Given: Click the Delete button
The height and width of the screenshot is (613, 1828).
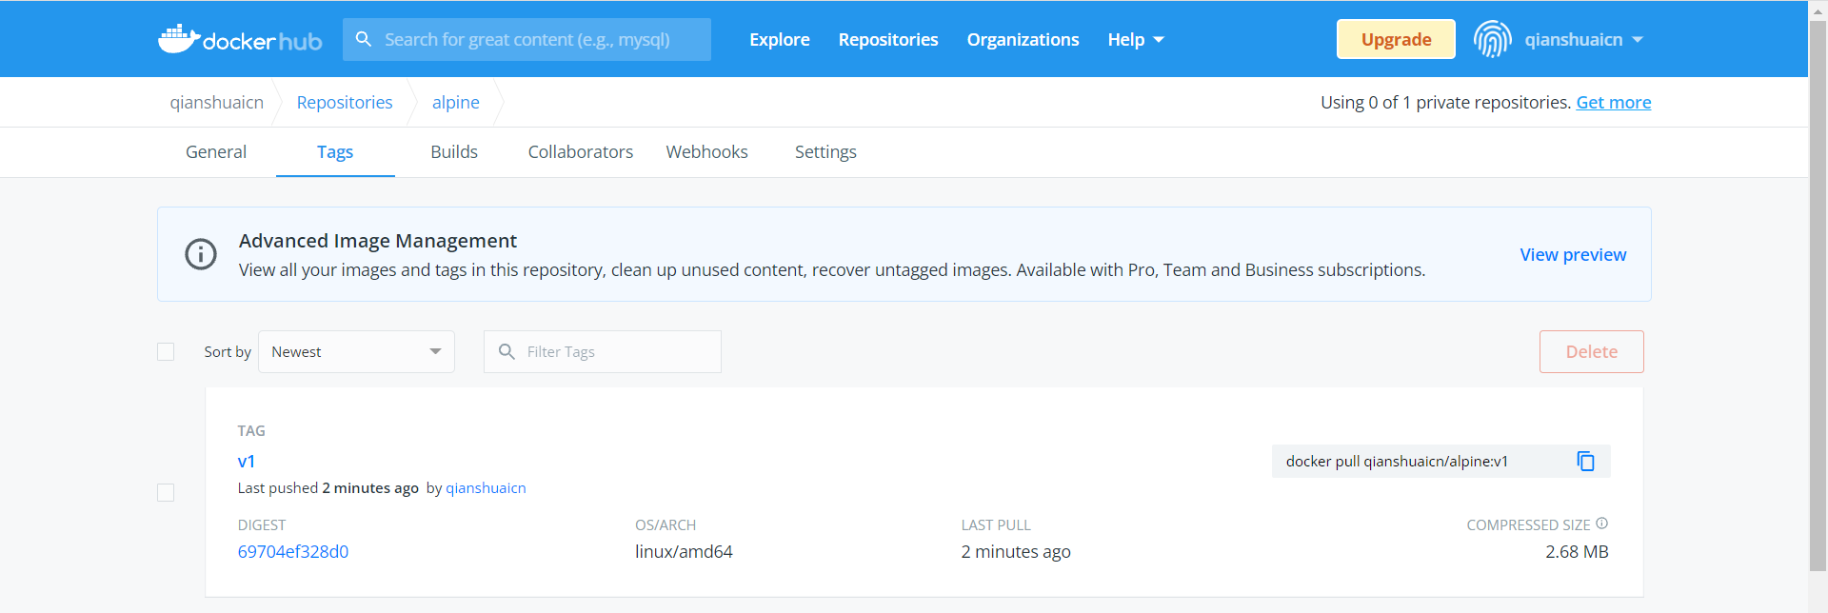Looking at the screenshot, I should [1591, 351].
